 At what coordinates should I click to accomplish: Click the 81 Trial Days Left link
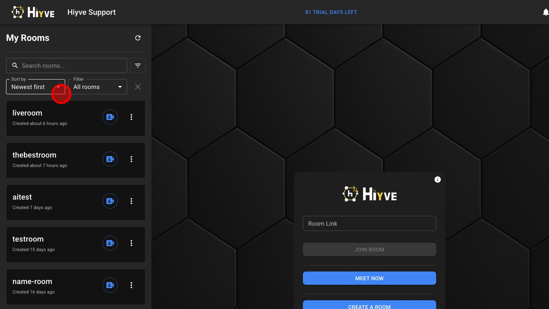tap(331, 12)
